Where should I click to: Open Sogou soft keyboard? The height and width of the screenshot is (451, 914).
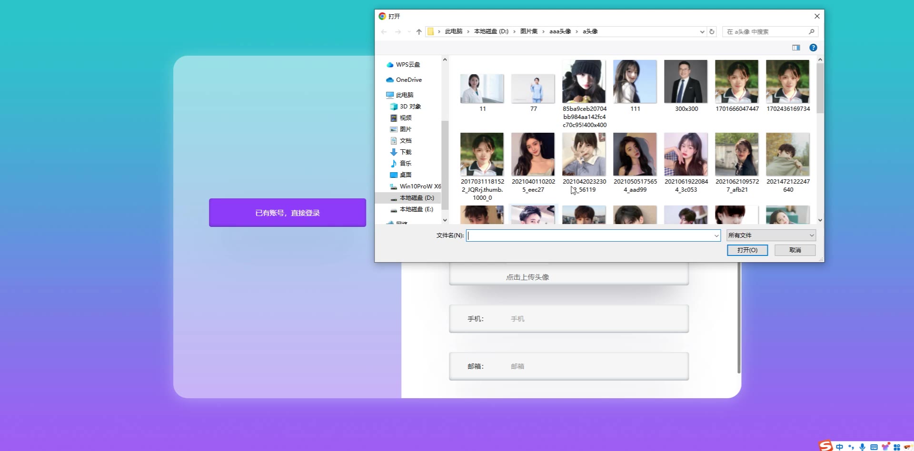[874, 447]
